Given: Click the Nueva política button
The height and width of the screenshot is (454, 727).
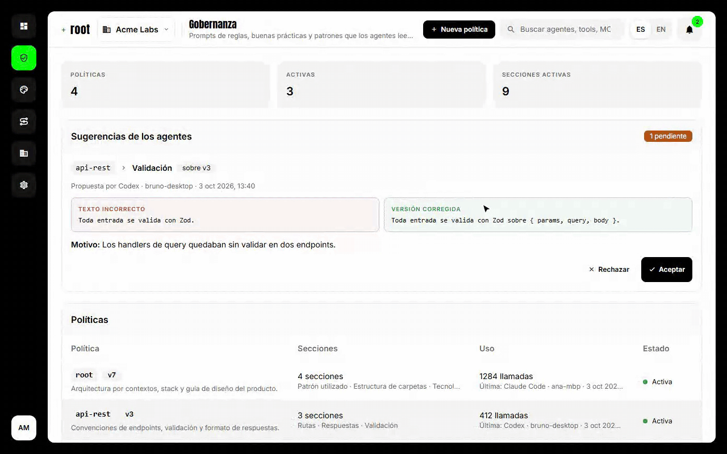Looking at the screenshot, I should coord(459,30).
